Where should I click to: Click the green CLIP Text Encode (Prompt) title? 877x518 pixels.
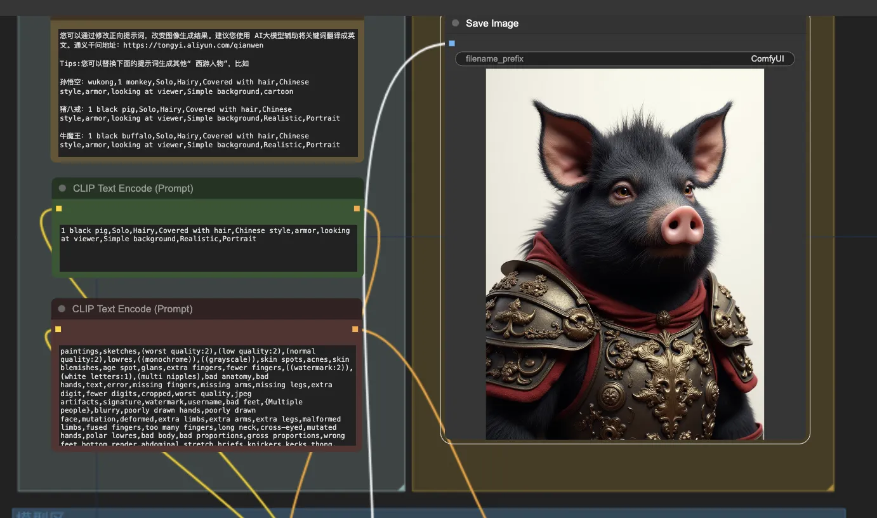pos(133,188)
